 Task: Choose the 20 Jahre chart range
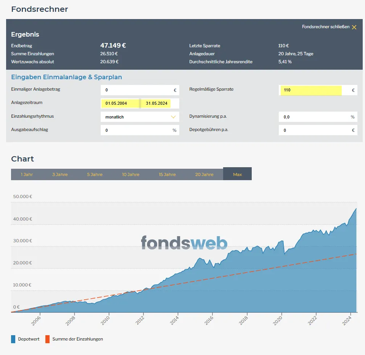coord(204,174)
